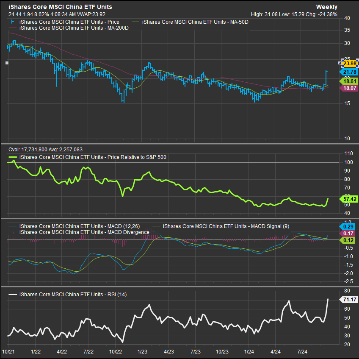
Task: Click the MA-50D green line legend marker
Action: click(x=135, y=22)
